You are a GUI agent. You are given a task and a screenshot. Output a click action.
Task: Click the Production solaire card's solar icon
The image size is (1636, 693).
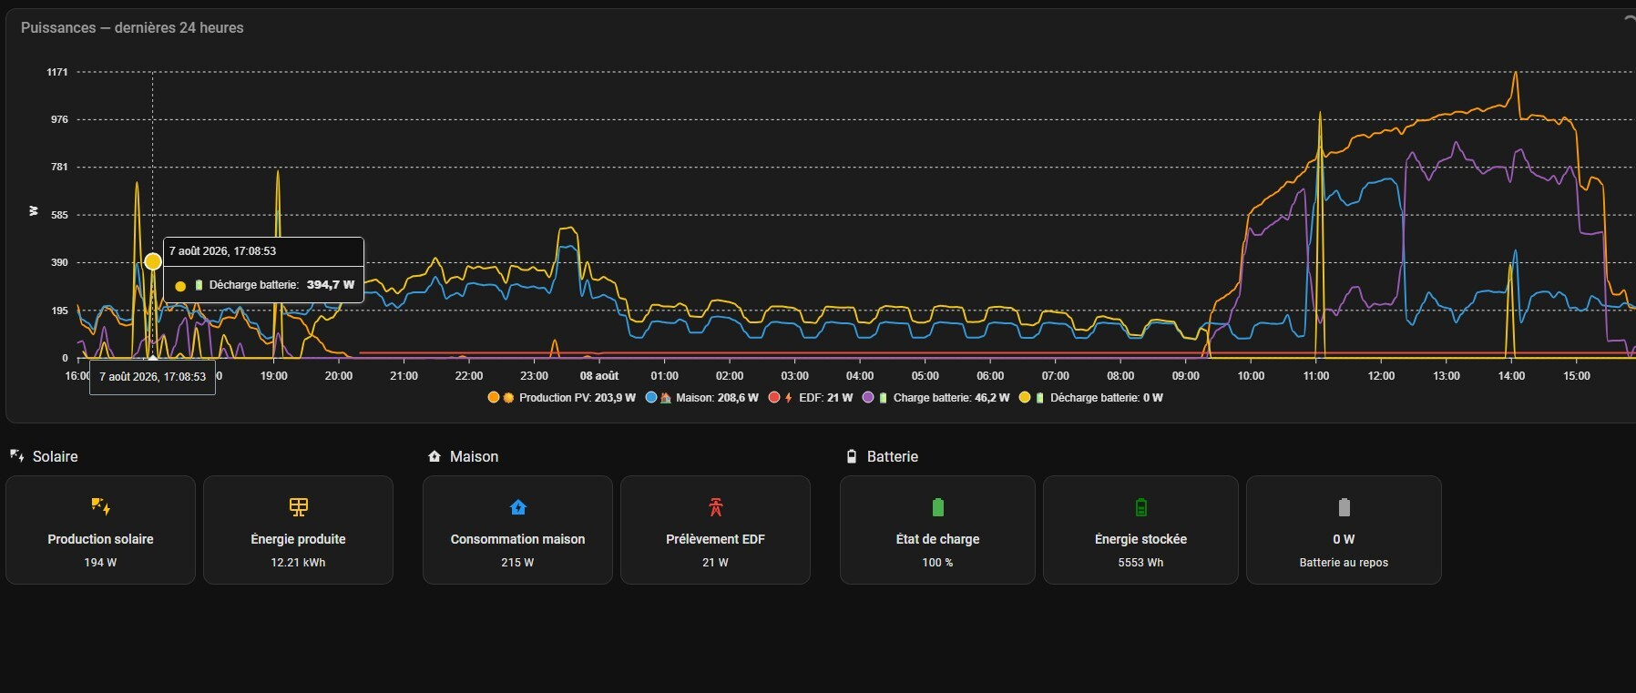click(101, 506)
